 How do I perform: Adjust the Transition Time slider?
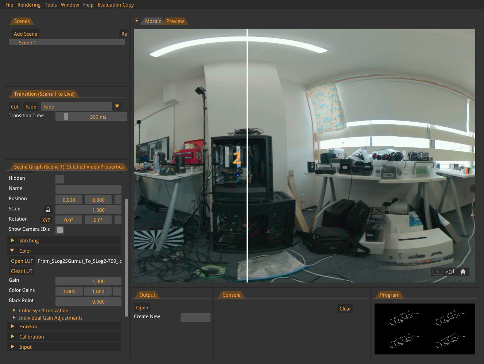click(x=66, y=116)
